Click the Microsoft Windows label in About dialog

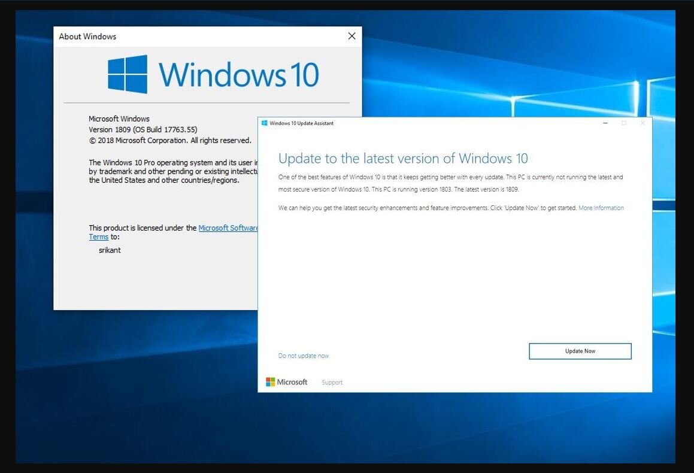[119, 119]
